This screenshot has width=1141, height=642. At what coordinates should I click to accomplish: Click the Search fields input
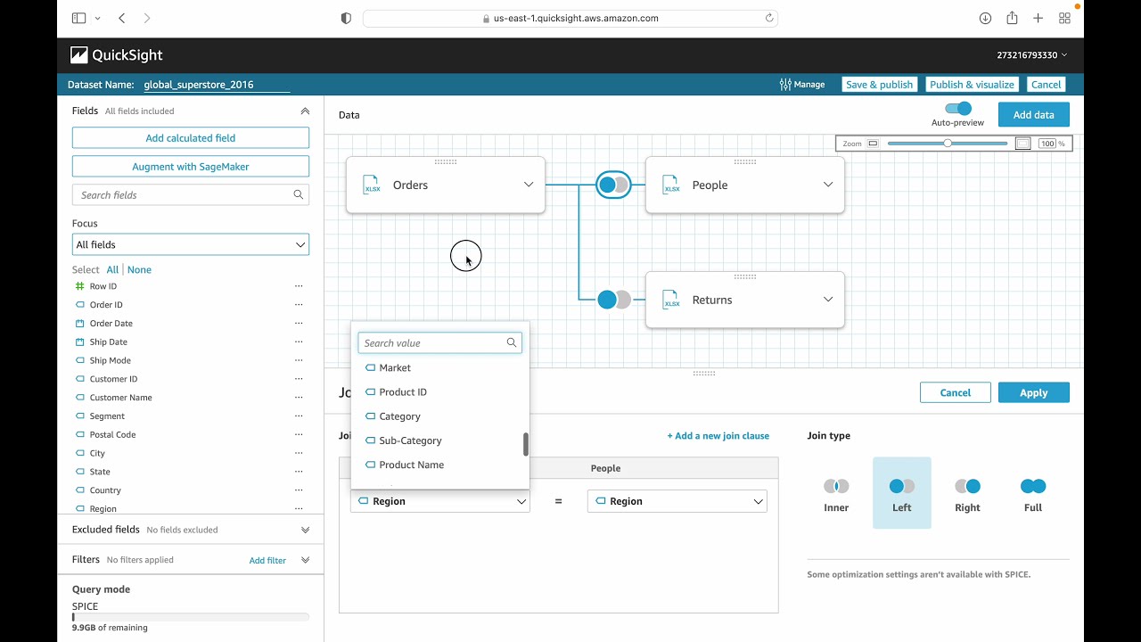(191, 194)
